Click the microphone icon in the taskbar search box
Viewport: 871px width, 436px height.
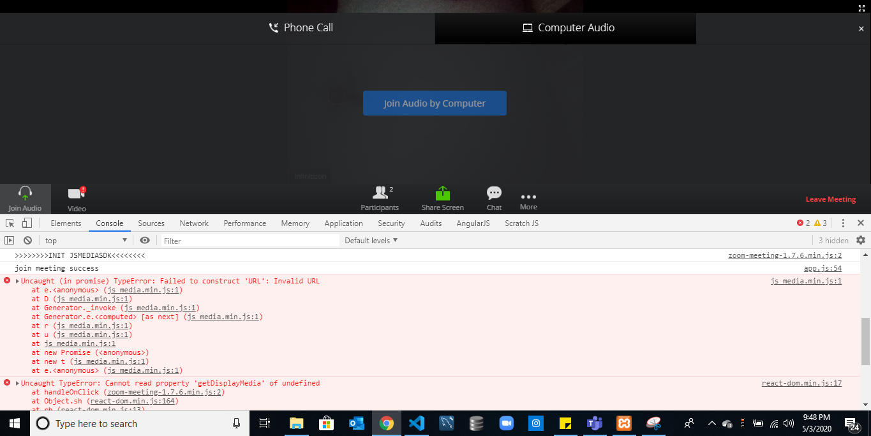coord(237,423)
